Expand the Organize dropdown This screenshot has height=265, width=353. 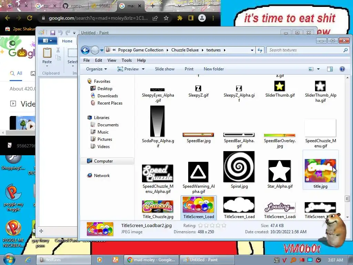97,69
